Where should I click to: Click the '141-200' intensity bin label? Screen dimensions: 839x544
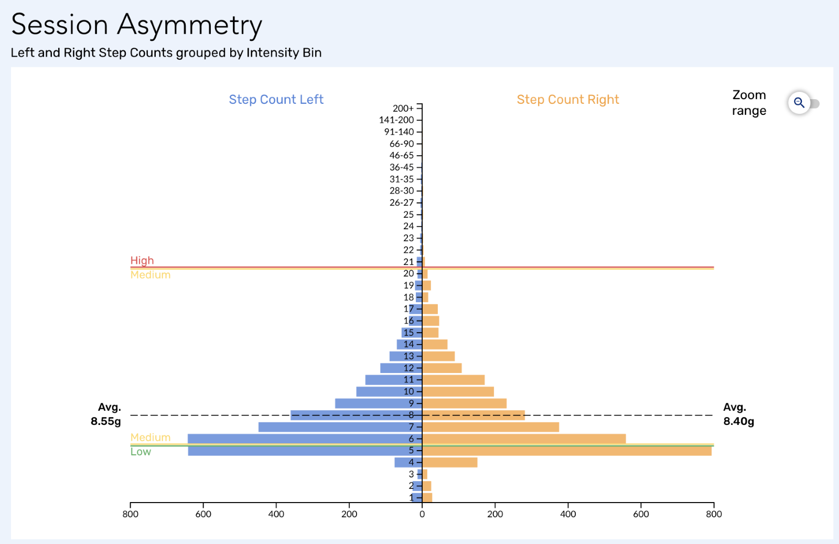tap(396, 120)
